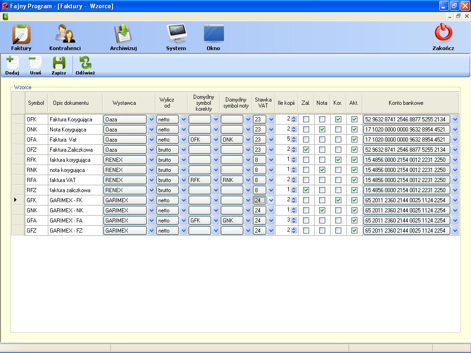Increase Ile kopii value for OFA row
This screenshot has height=353, width=471.
[x=293, y=138]
